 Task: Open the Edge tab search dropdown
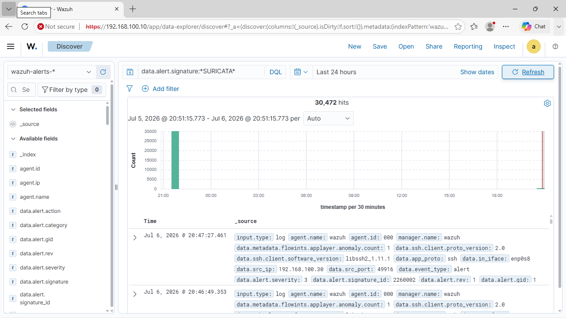(x=9, y=9)
